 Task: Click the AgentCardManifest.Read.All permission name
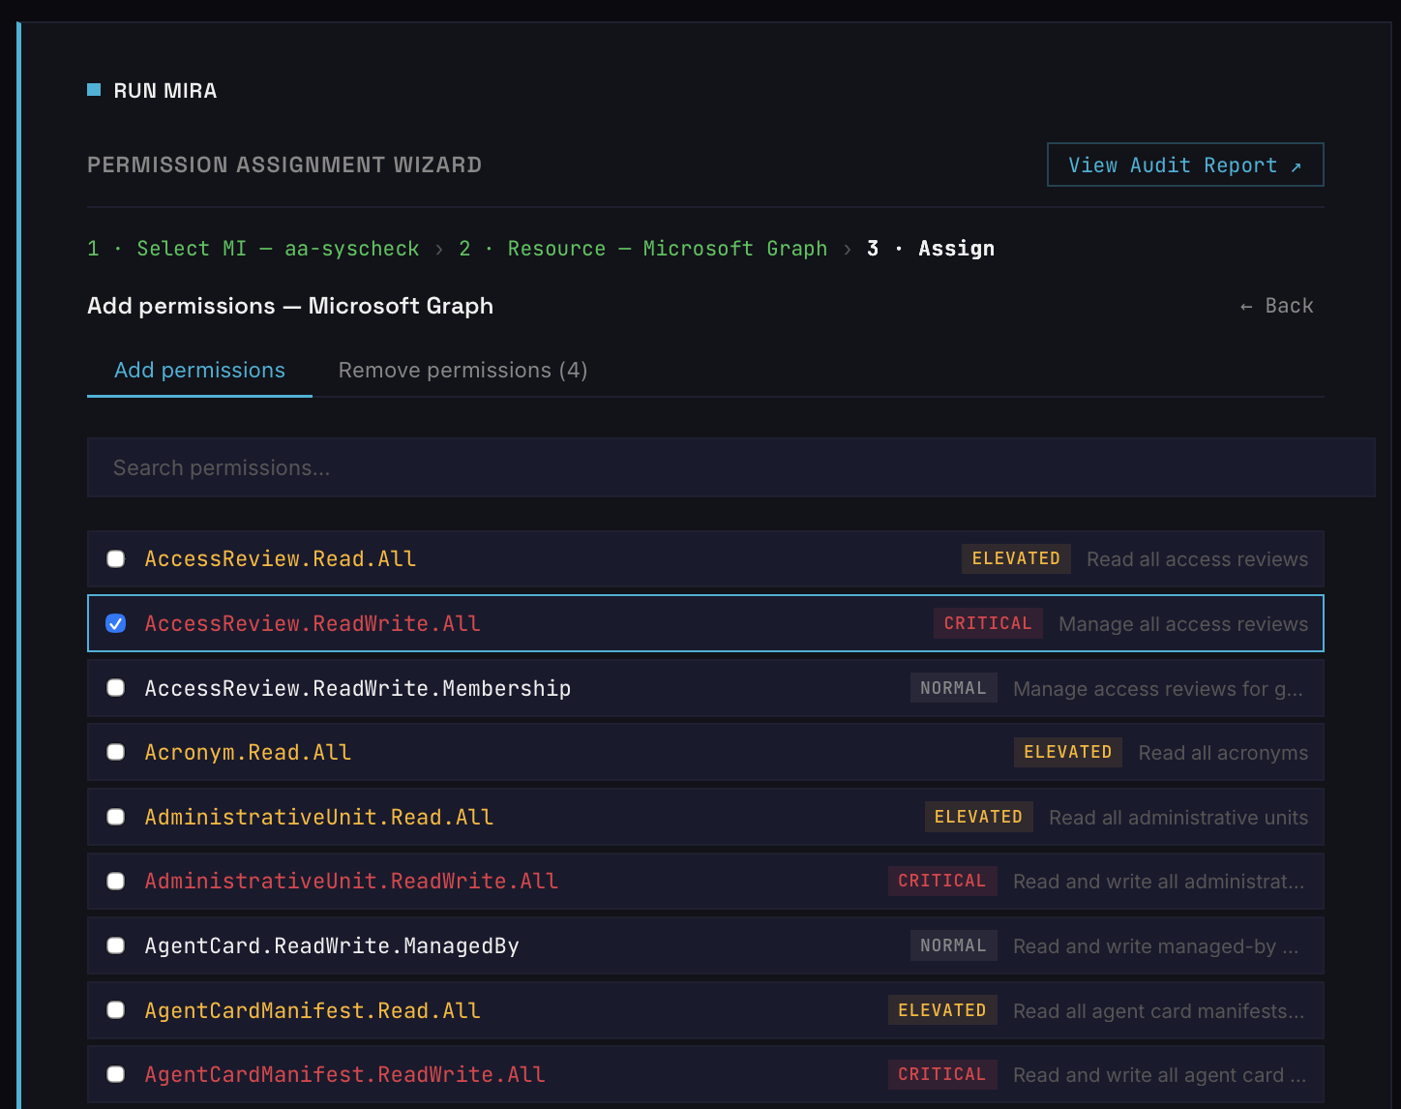[313, 1010]
